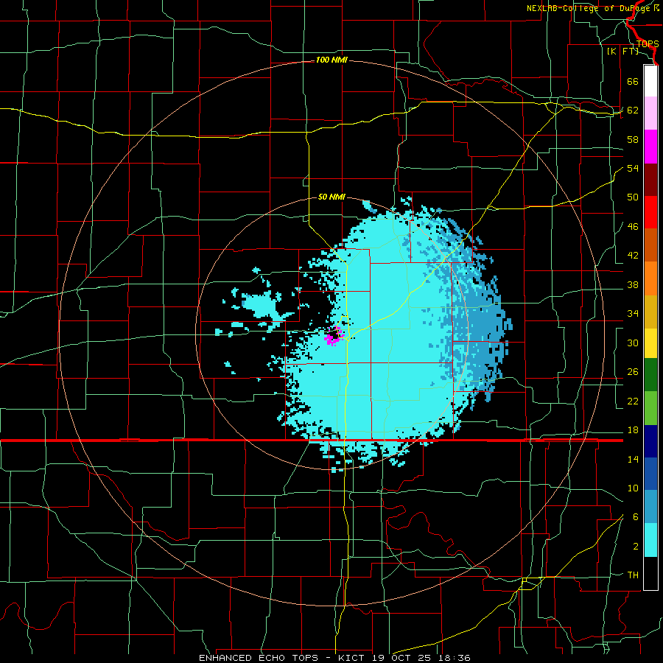Viewport: 663px width, 663px height.
Task: Click the medium blue legend swatch near 10
Action: pos(650,474)
